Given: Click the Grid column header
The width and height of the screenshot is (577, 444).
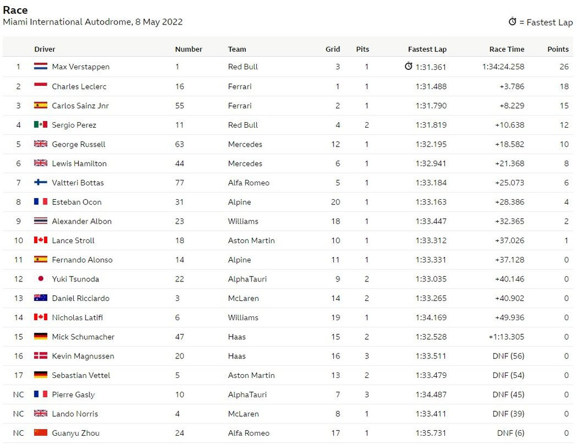Looking at the screenshot, I should [x=333, y=49].
